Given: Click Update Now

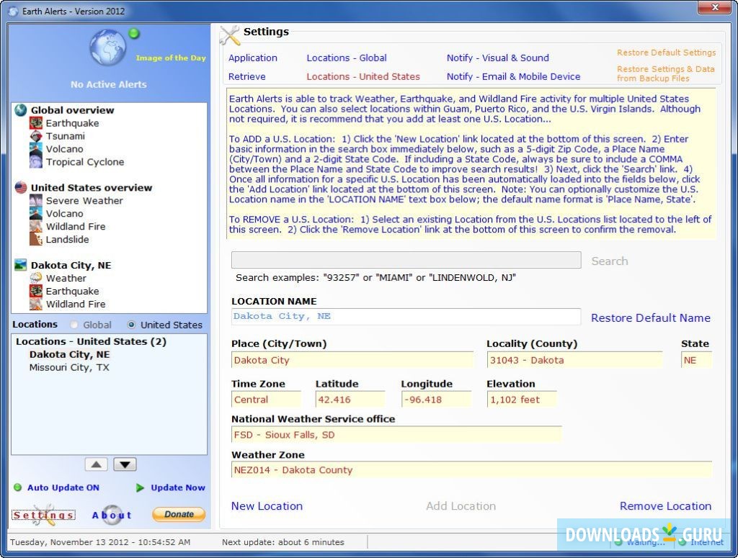Looking at the screenshot, I should [178, 487].
